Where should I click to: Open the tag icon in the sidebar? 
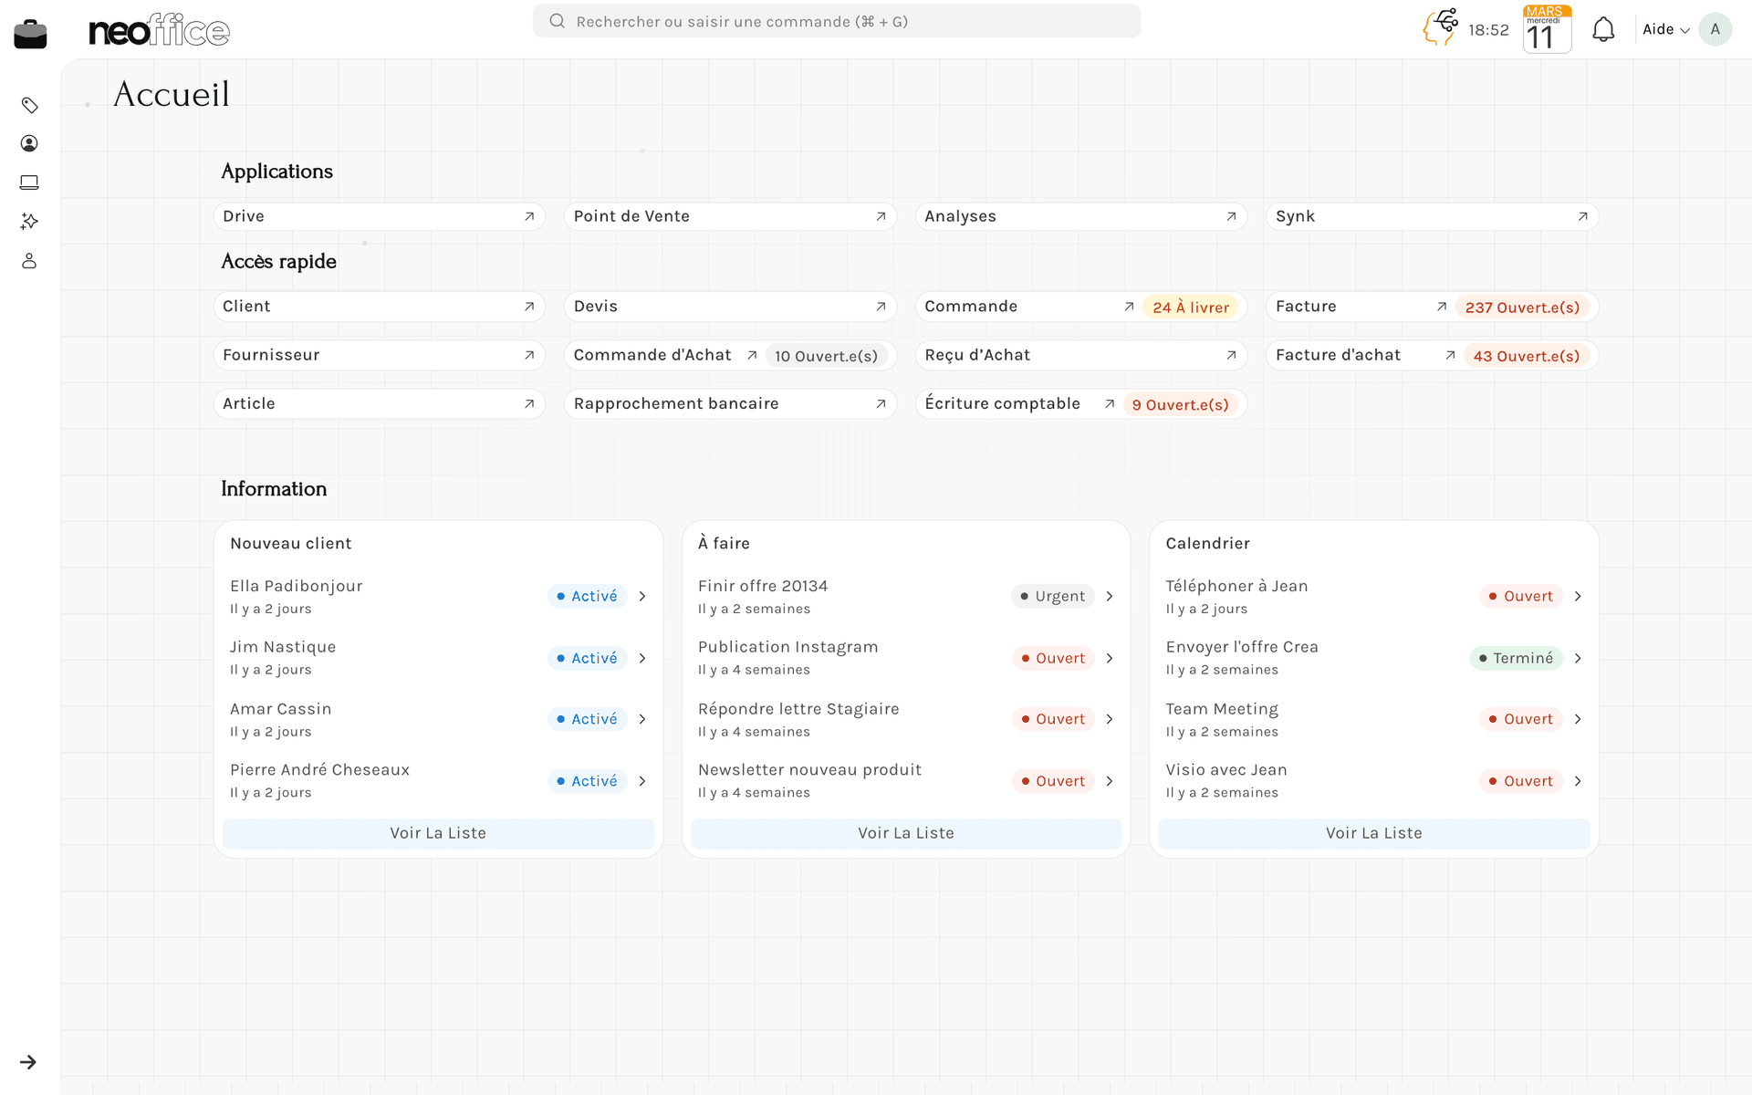click(x=29, y=105)
